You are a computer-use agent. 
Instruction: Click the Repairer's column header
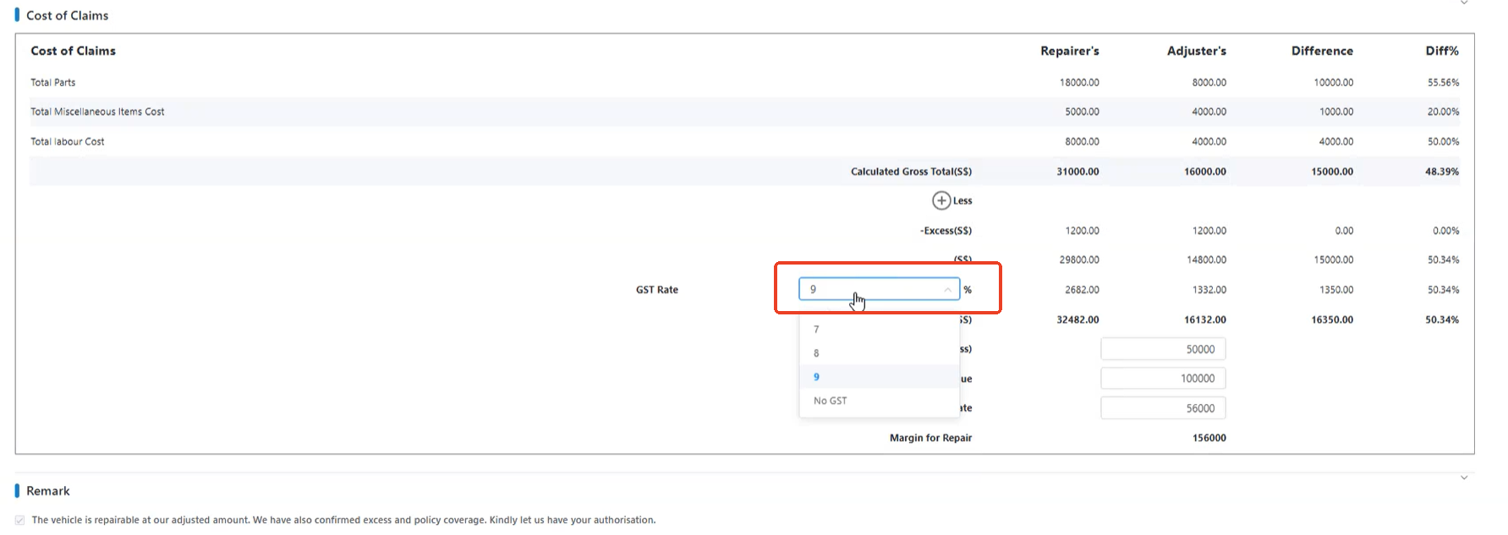1069,51
